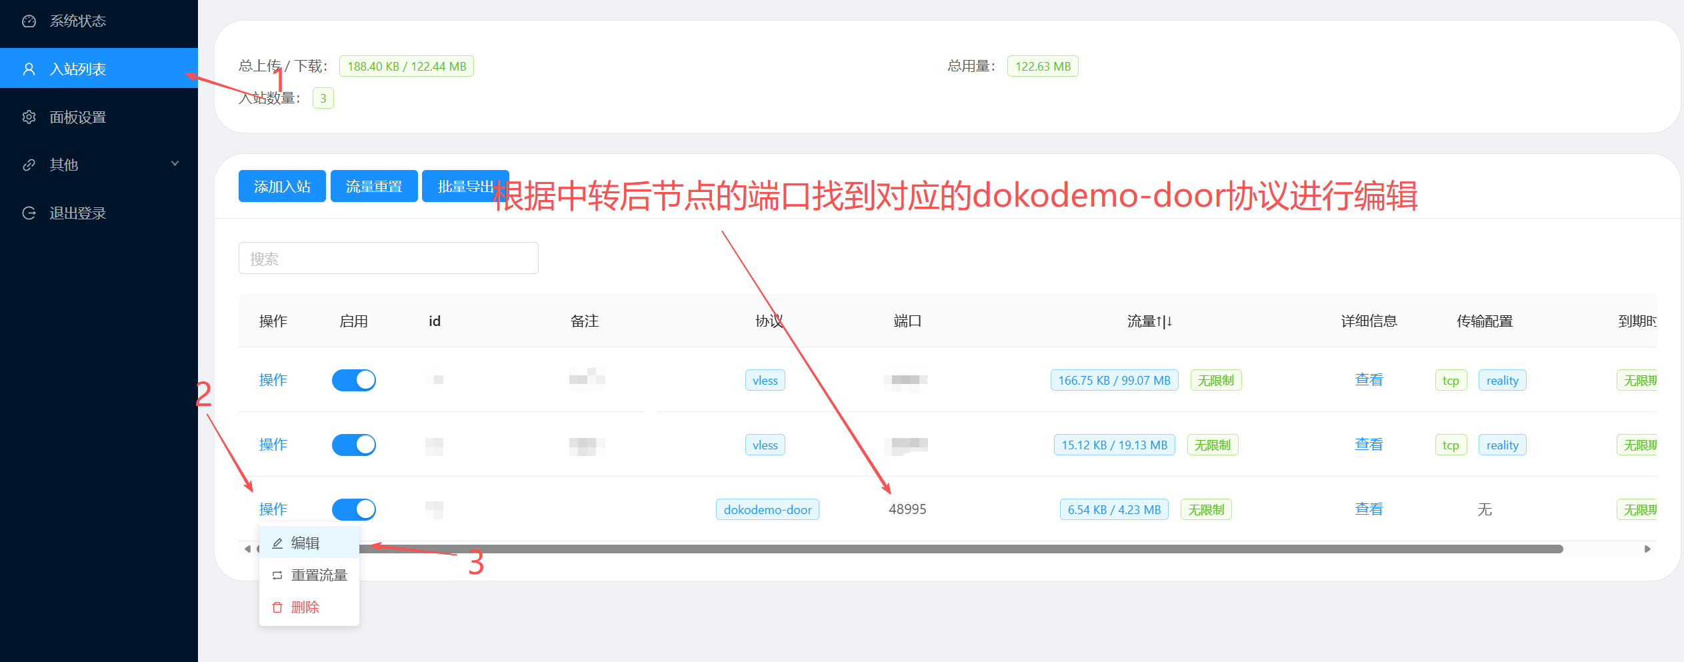Click the 备注 column header
1684x662 pixels.
tap(585, 321)
